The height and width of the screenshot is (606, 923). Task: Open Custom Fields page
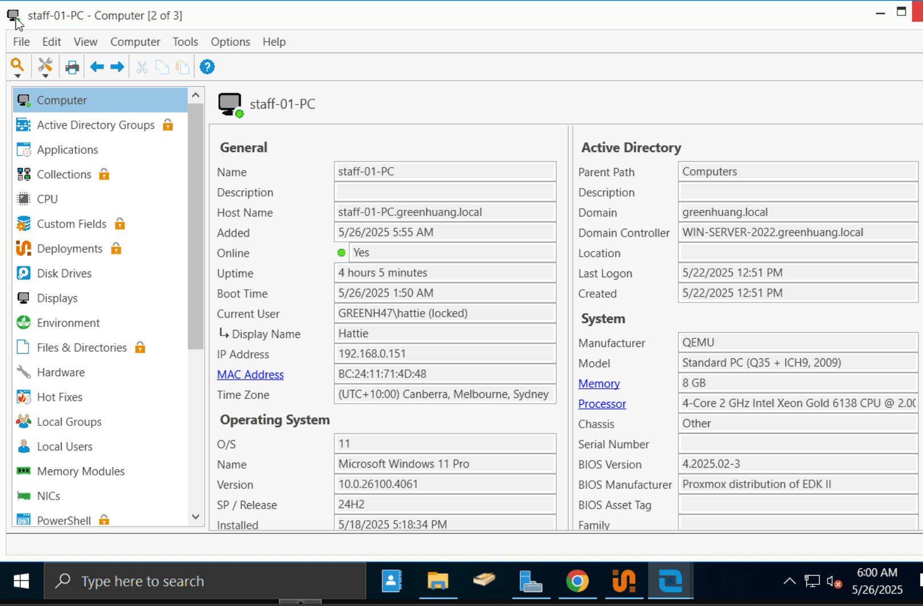71,224
